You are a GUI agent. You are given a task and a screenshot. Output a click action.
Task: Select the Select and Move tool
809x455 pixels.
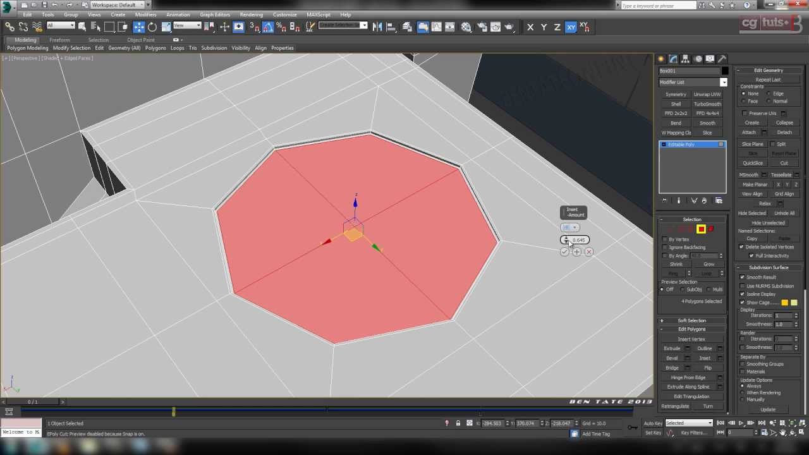coord(138,27)
